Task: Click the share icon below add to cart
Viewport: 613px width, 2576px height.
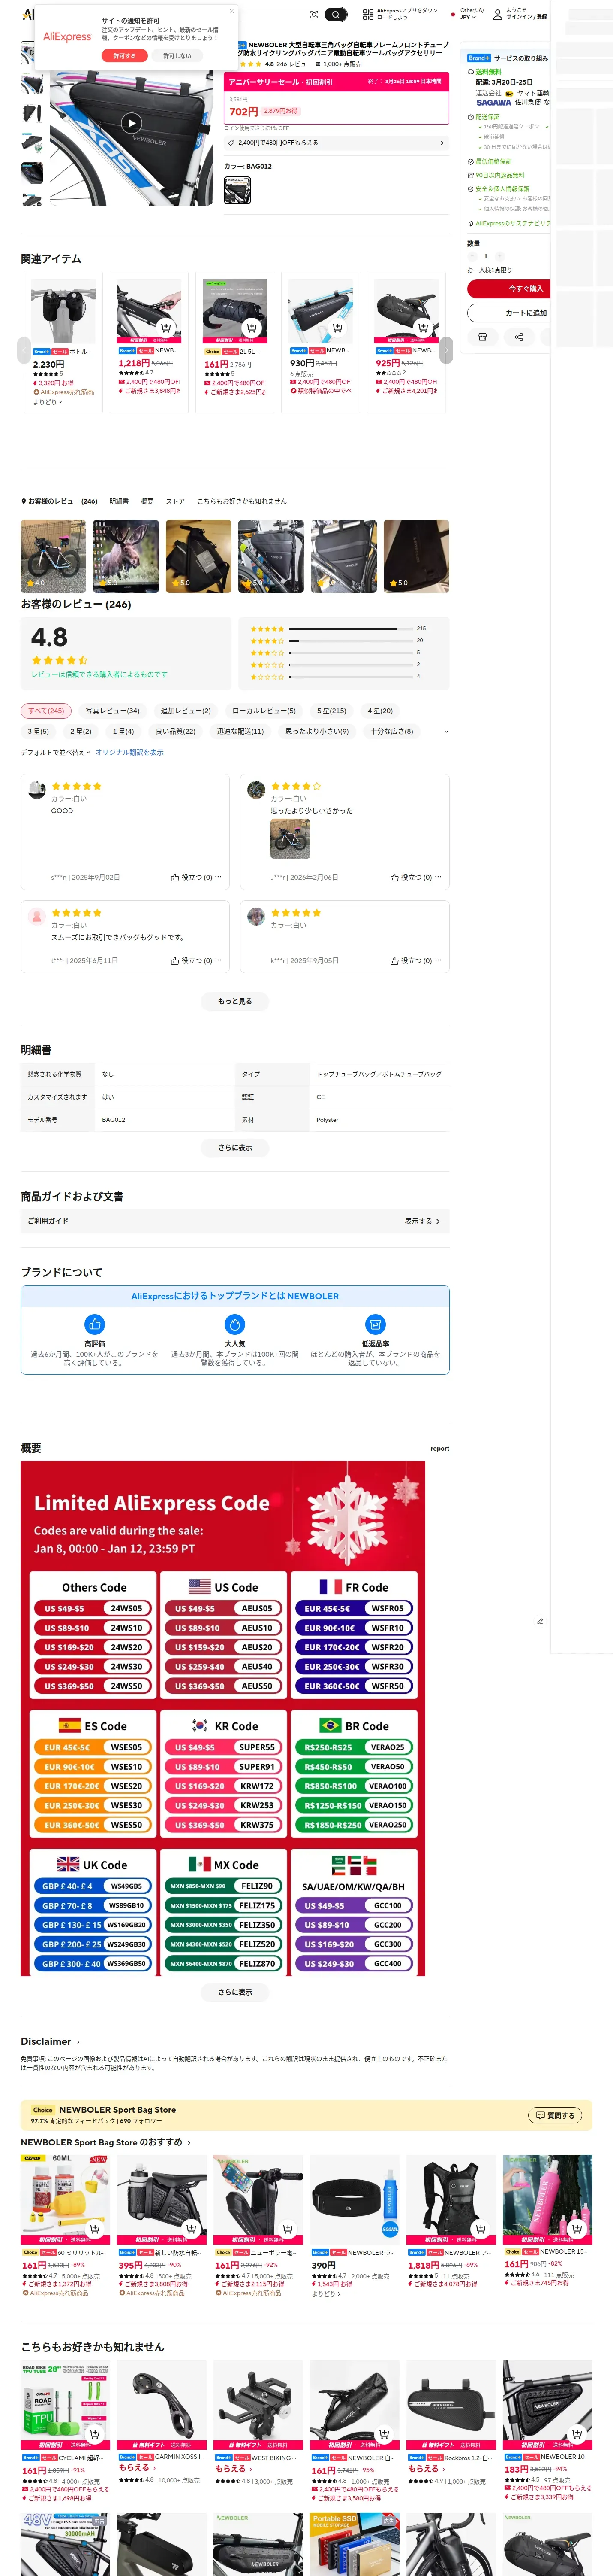Action: coord(518,337)
